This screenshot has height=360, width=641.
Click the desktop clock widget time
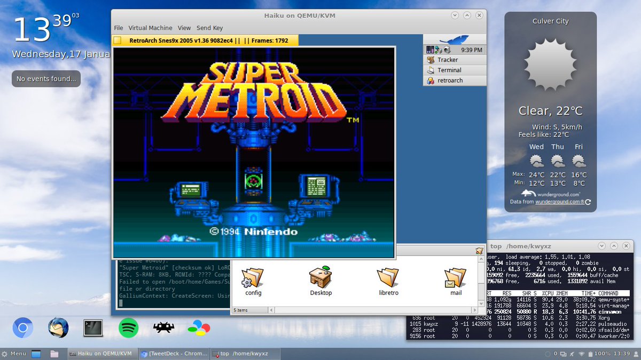pyautogui.click(x=45, y=29)
